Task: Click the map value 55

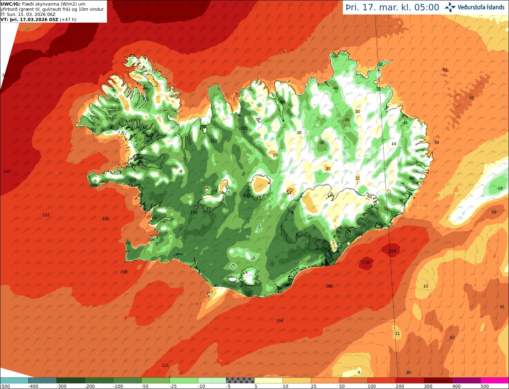Action: pos(472,97)
